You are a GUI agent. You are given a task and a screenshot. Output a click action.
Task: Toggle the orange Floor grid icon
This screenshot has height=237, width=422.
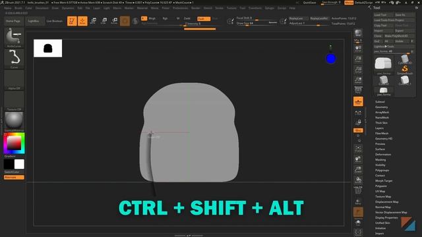[x=358, y=101]
